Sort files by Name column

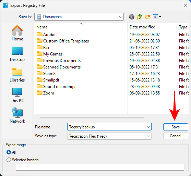point(81,27)
